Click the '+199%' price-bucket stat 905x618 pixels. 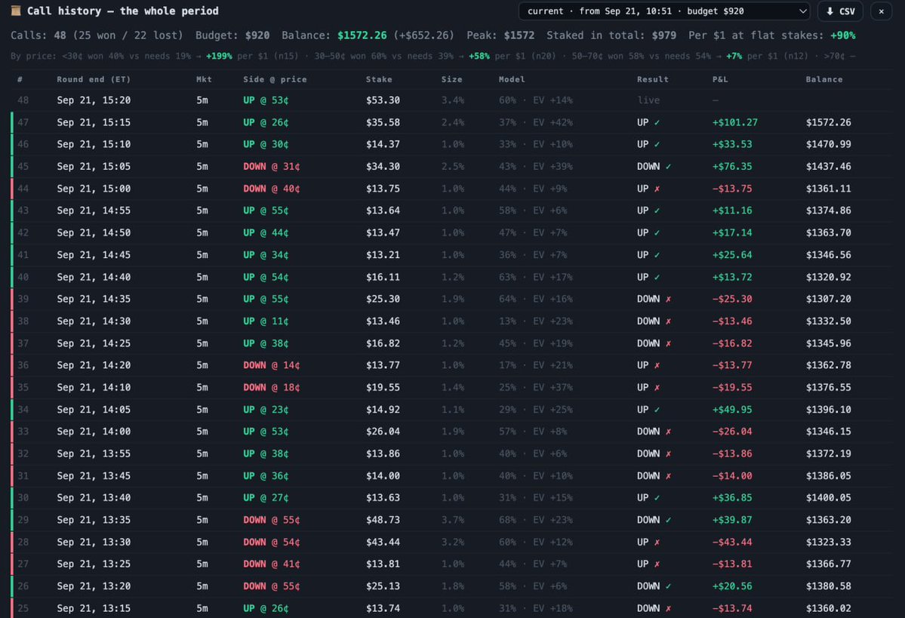[x=219, y=57]
